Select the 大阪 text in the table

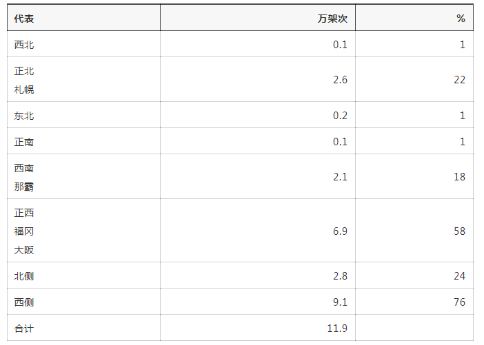click(24, 249)
